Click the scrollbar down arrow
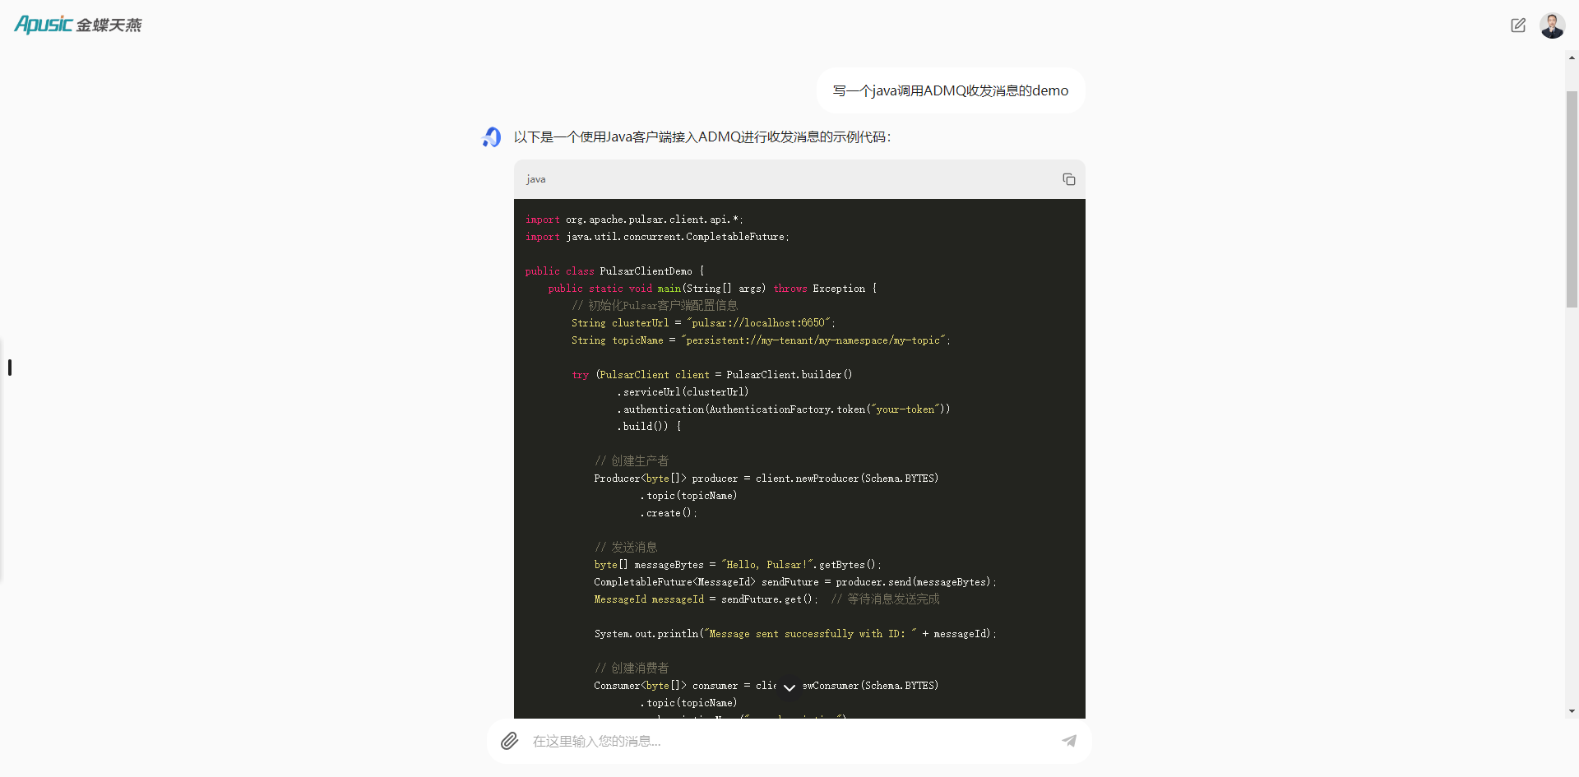The height and width of the screenshot is (777, 1579). [1572, 711]
